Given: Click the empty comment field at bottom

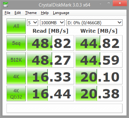Looking at the screenshot, I should (x=64, y=108).
